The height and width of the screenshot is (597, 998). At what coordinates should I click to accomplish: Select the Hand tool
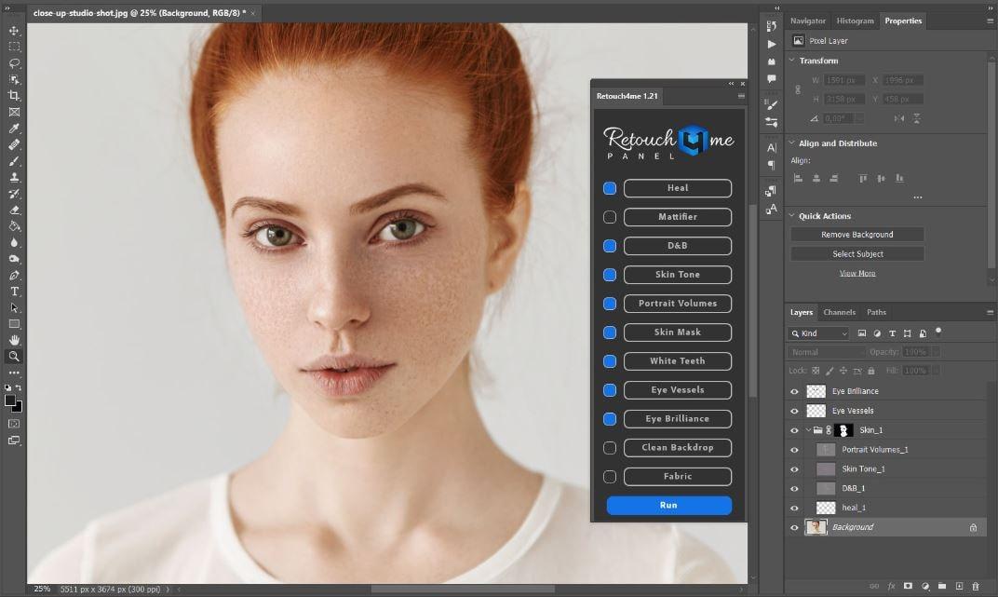[x=14, y=340]
